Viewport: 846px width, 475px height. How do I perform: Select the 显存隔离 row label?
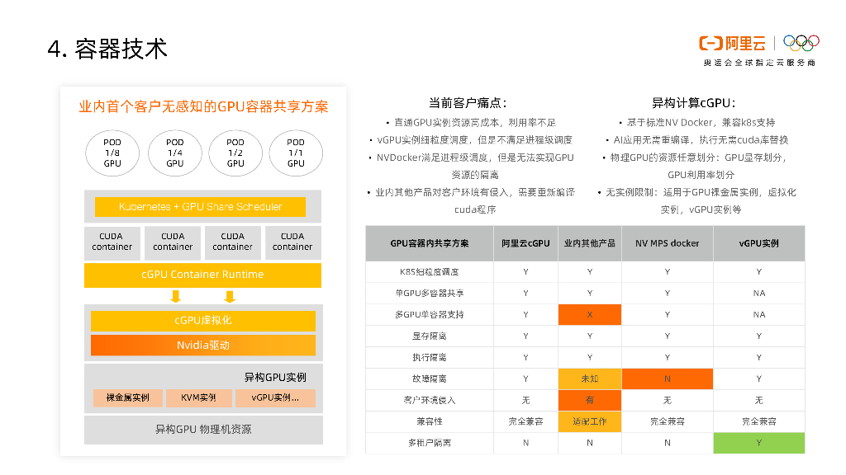click(x=430, y=336)
